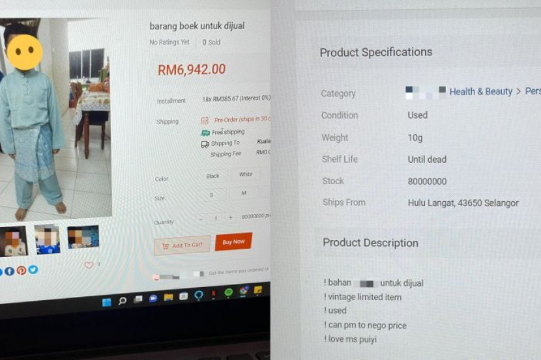Open Netflix from the taskbar
Viewport: 541px width, 360px height.
[x=213, y=294]
